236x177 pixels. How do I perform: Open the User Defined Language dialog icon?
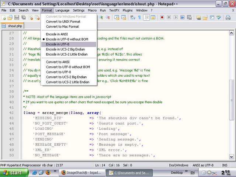[153, 18]
